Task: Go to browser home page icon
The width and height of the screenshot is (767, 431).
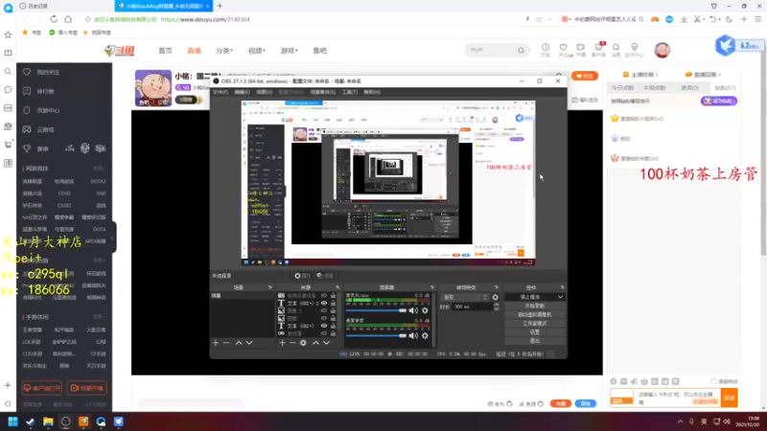Action: (x=68, y=19)
